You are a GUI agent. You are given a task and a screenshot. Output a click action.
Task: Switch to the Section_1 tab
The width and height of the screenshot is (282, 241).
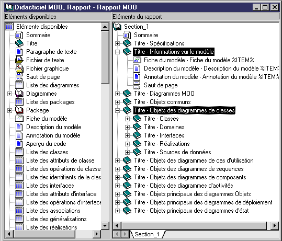point(147,234)
